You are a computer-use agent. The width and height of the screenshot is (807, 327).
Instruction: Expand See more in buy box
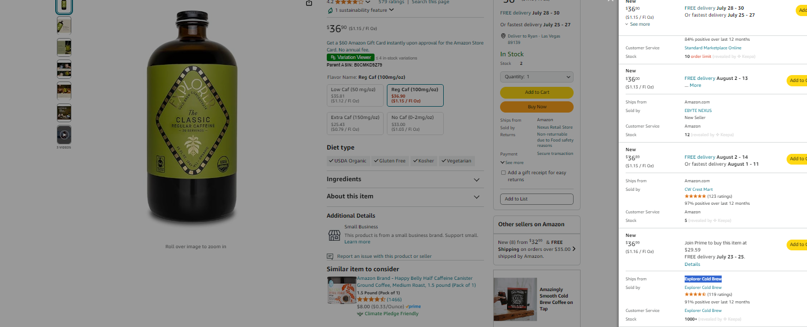(512, 162)
